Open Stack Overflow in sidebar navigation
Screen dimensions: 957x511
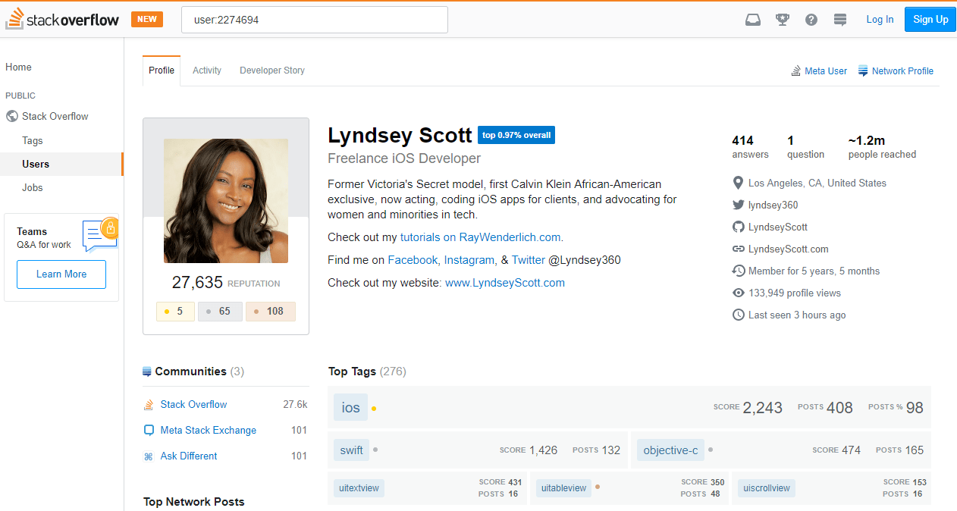(55, 116)
